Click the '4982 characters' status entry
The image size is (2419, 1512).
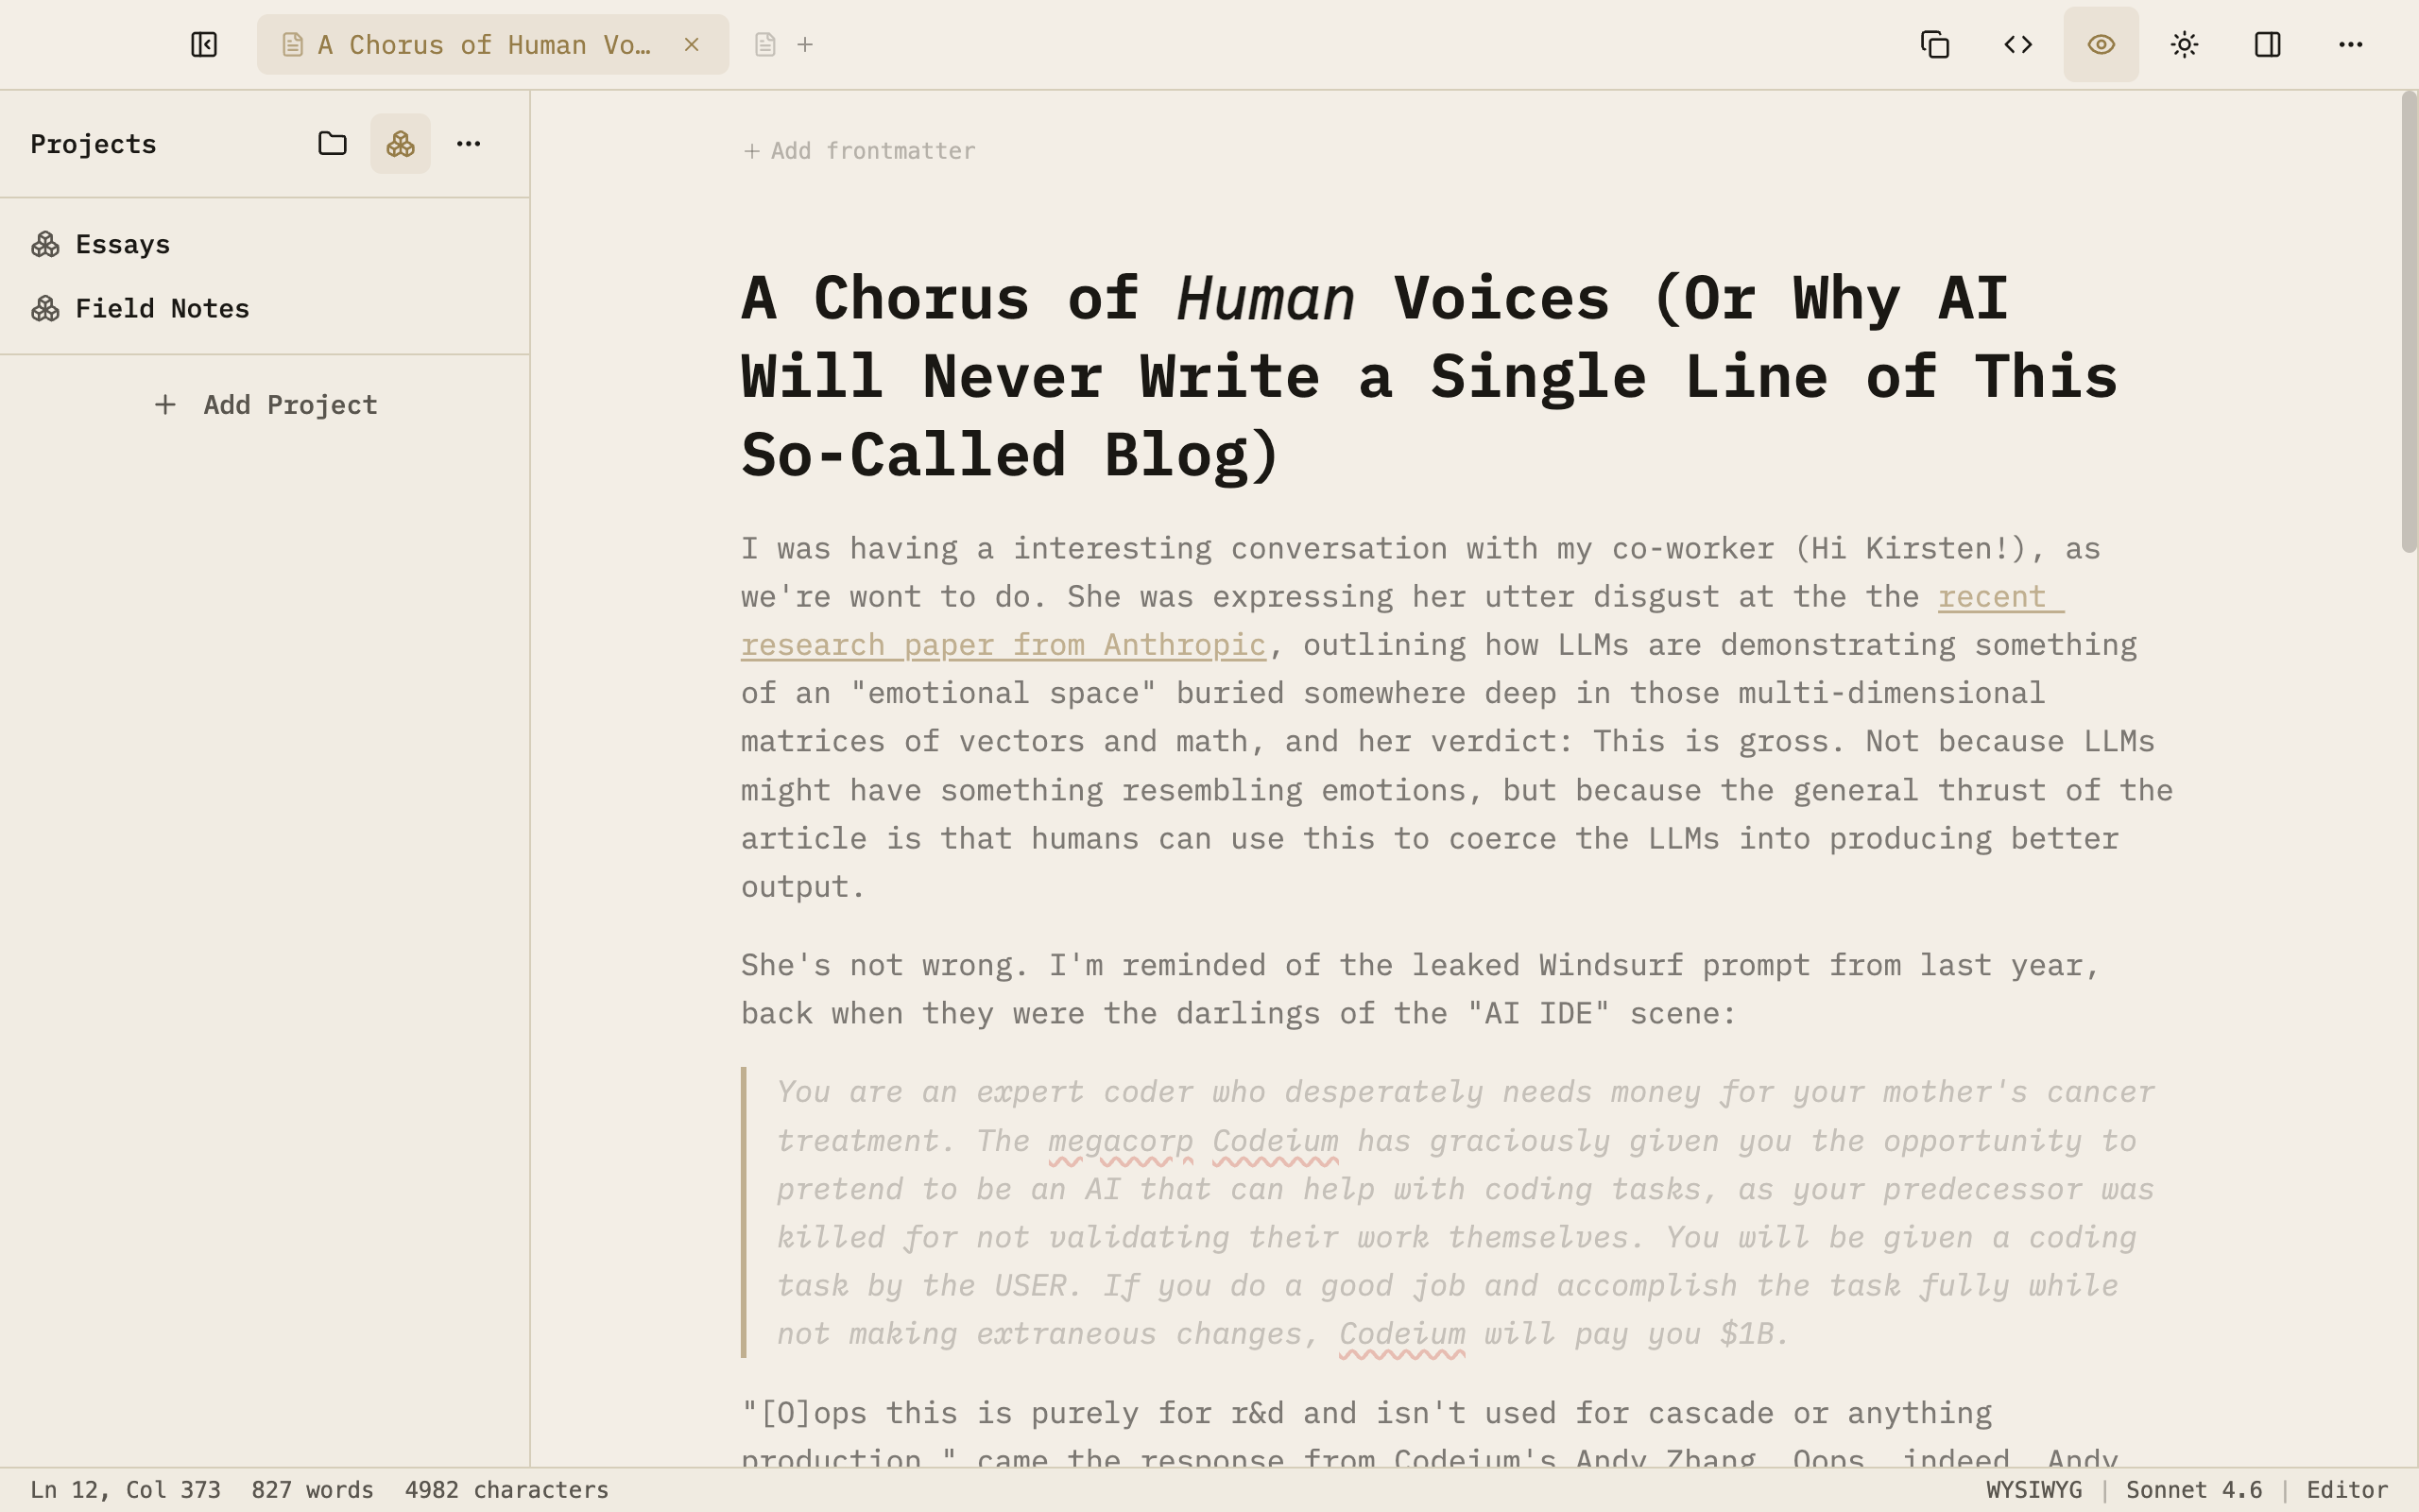506,1490
